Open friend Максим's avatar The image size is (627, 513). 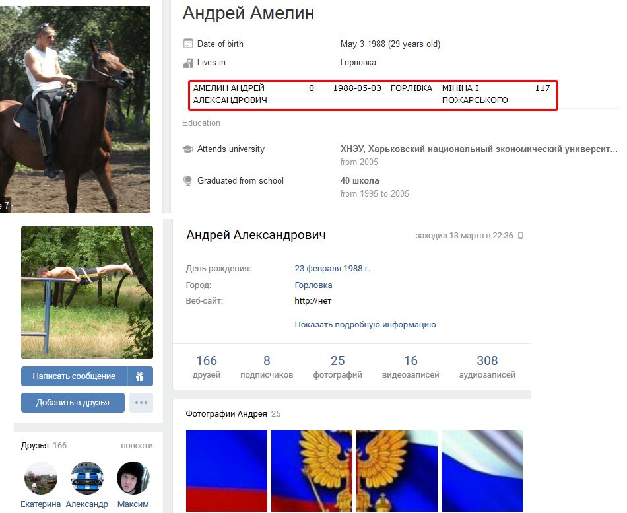133,478
